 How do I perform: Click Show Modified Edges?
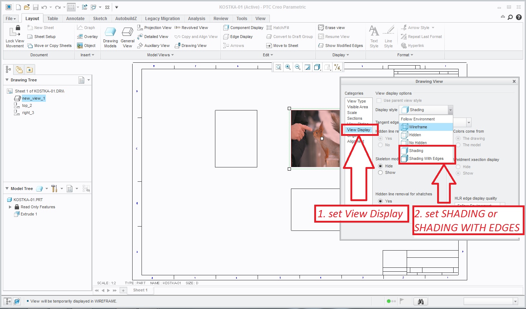[x=340, y=46]
